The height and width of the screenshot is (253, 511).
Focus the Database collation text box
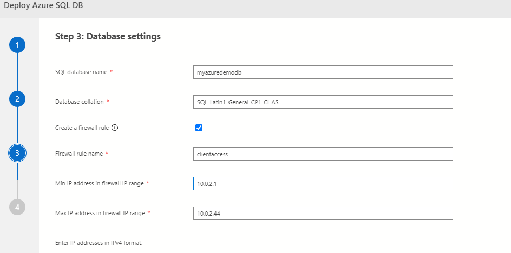click(323, 102)
